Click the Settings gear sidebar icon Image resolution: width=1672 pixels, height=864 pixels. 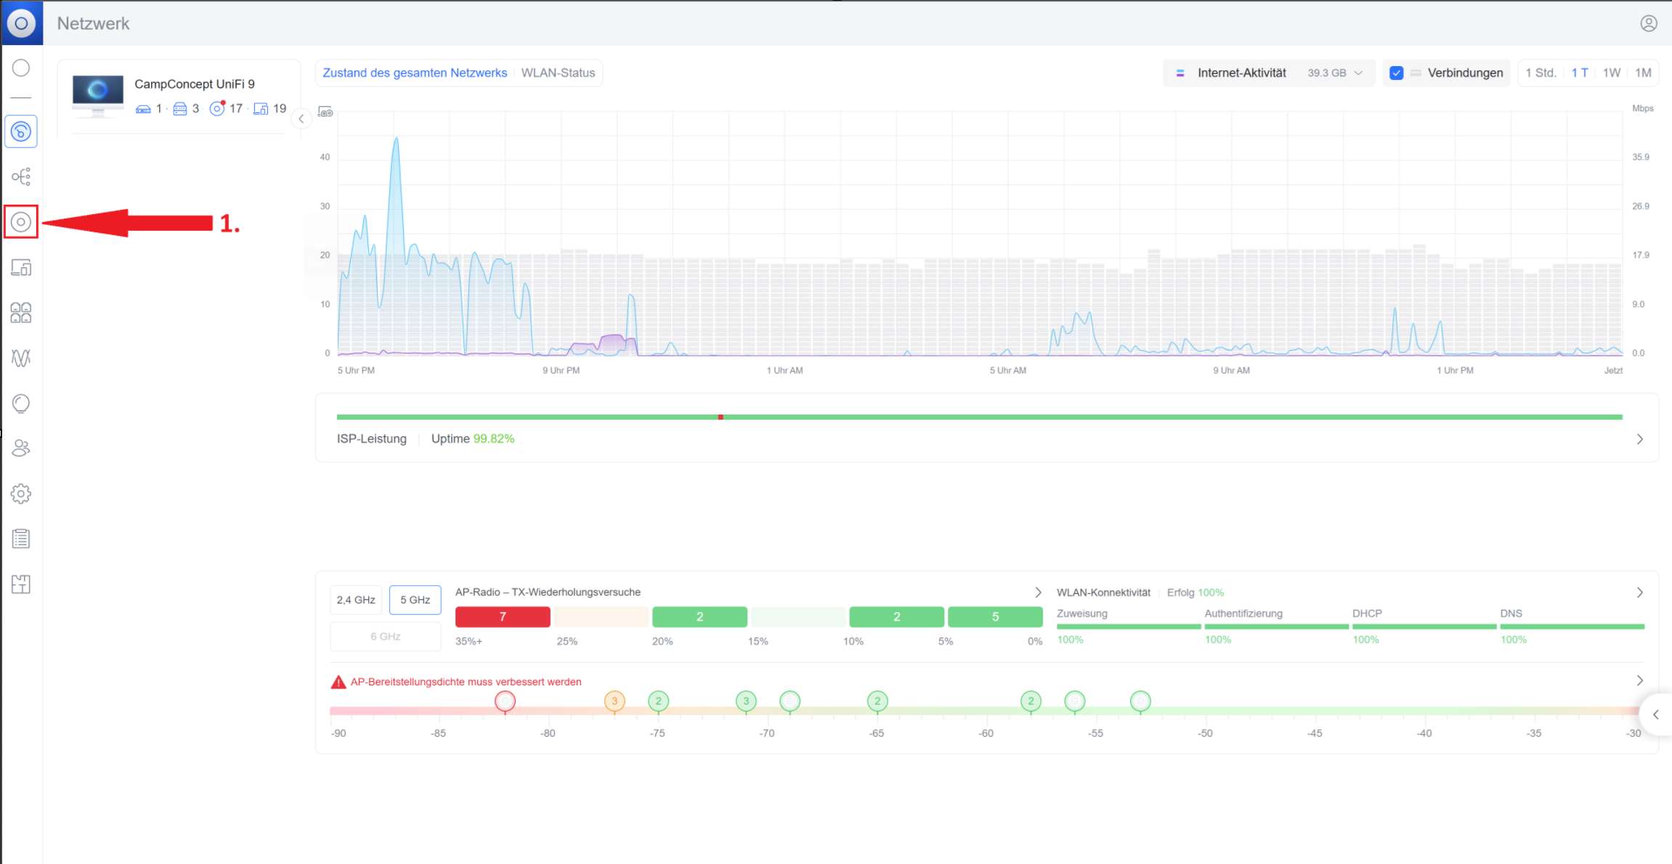[21, 494]
